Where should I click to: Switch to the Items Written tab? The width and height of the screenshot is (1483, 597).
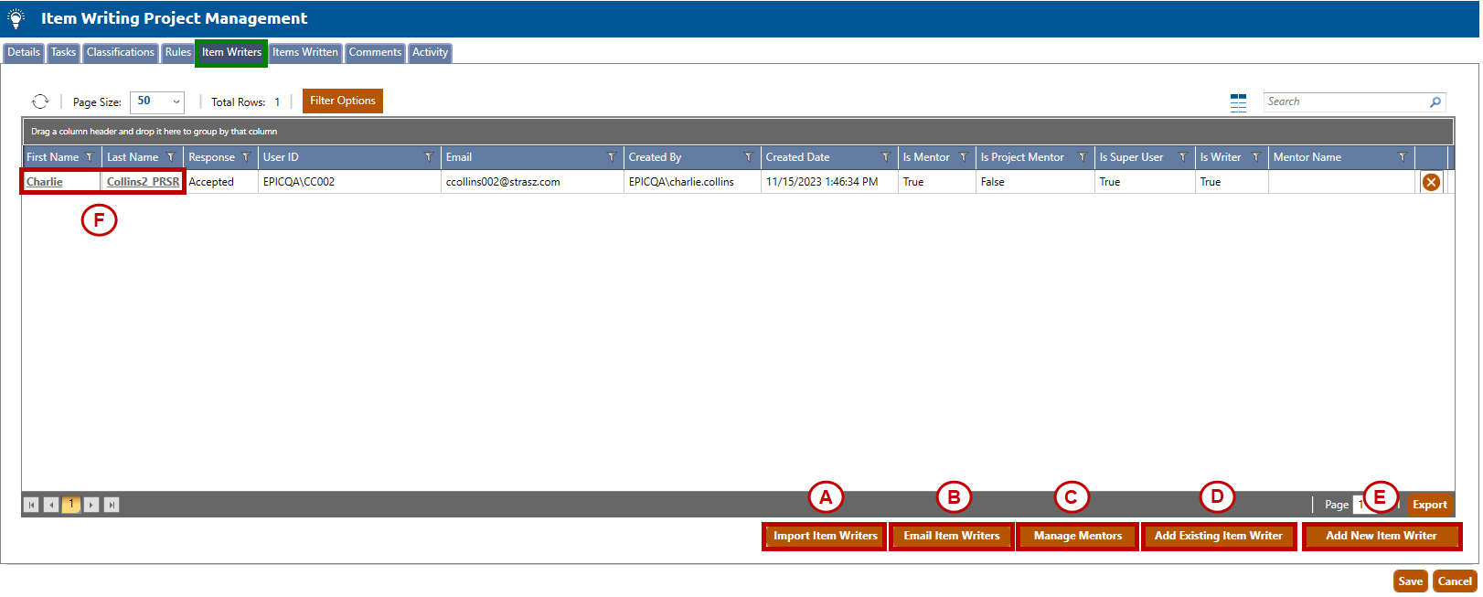(x=304, y=52)
